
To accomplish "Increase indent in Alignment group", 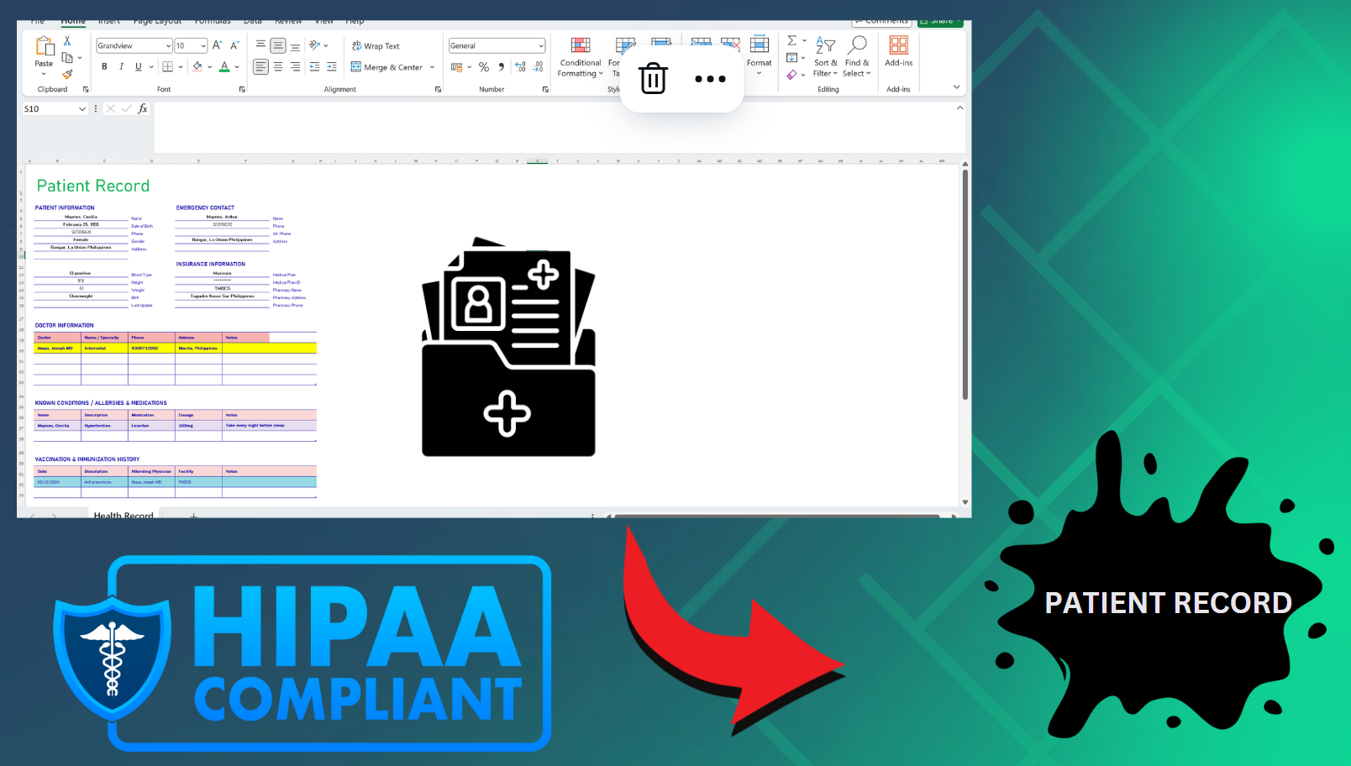I will click(332, 66).
